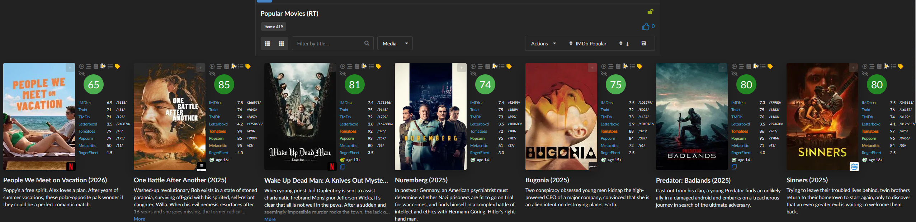
Task: Click the green 74 score circle for Nuremberg
Action: tap(485, 85)
